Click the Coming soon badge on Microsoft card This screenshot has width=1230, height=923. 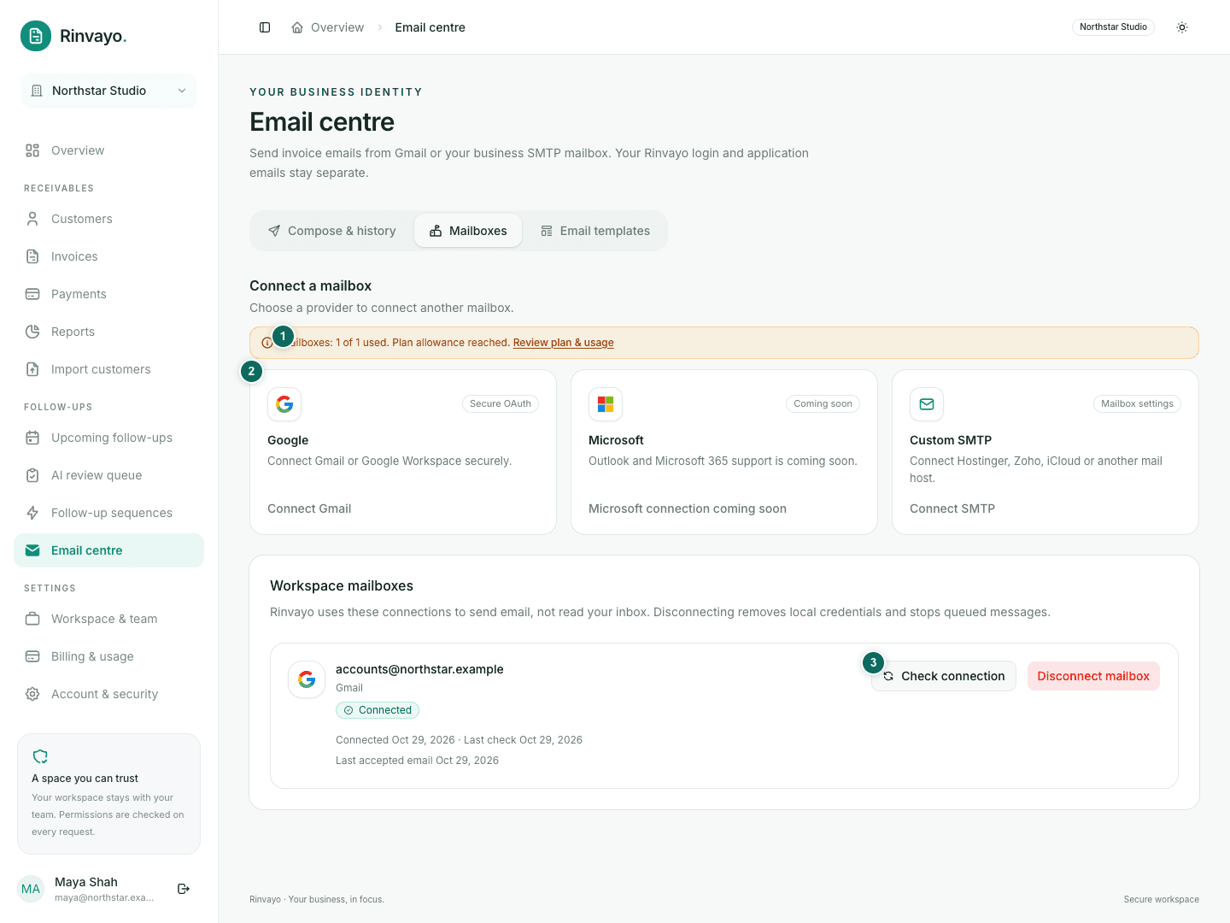pos(823,404)
